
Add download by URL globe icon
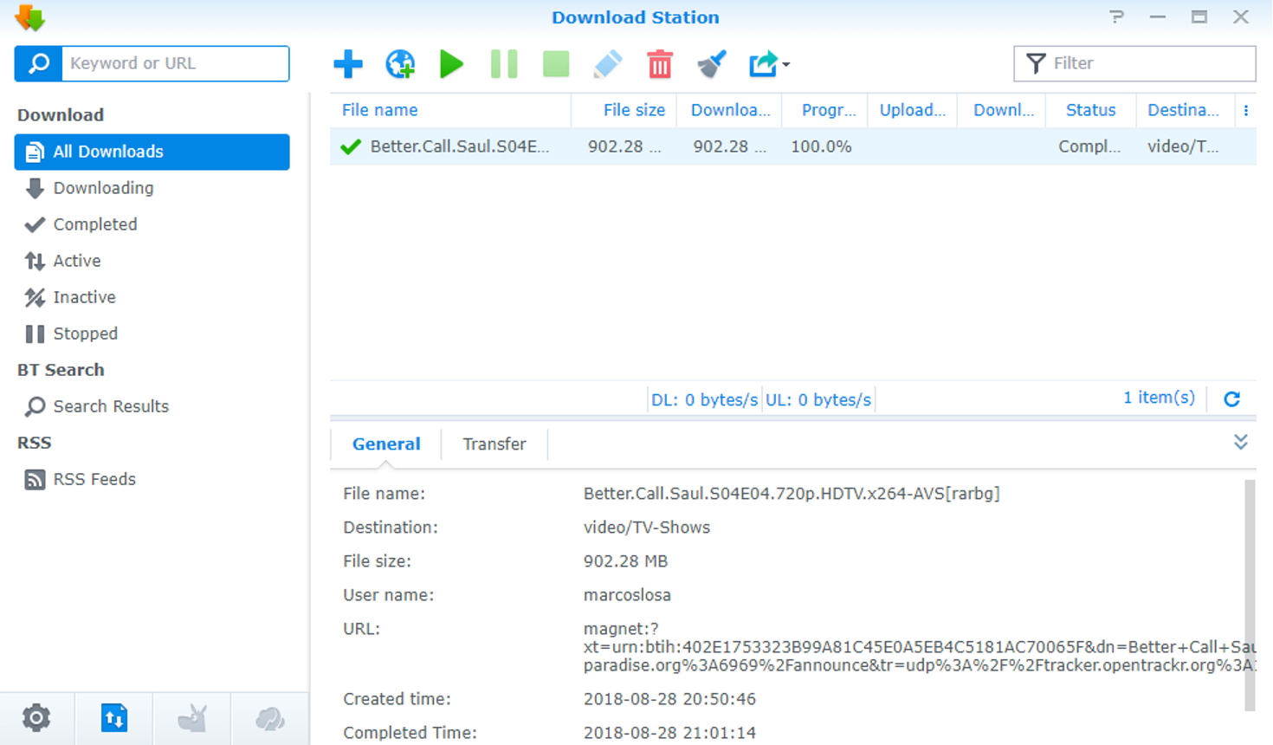(x=400, y=64)
